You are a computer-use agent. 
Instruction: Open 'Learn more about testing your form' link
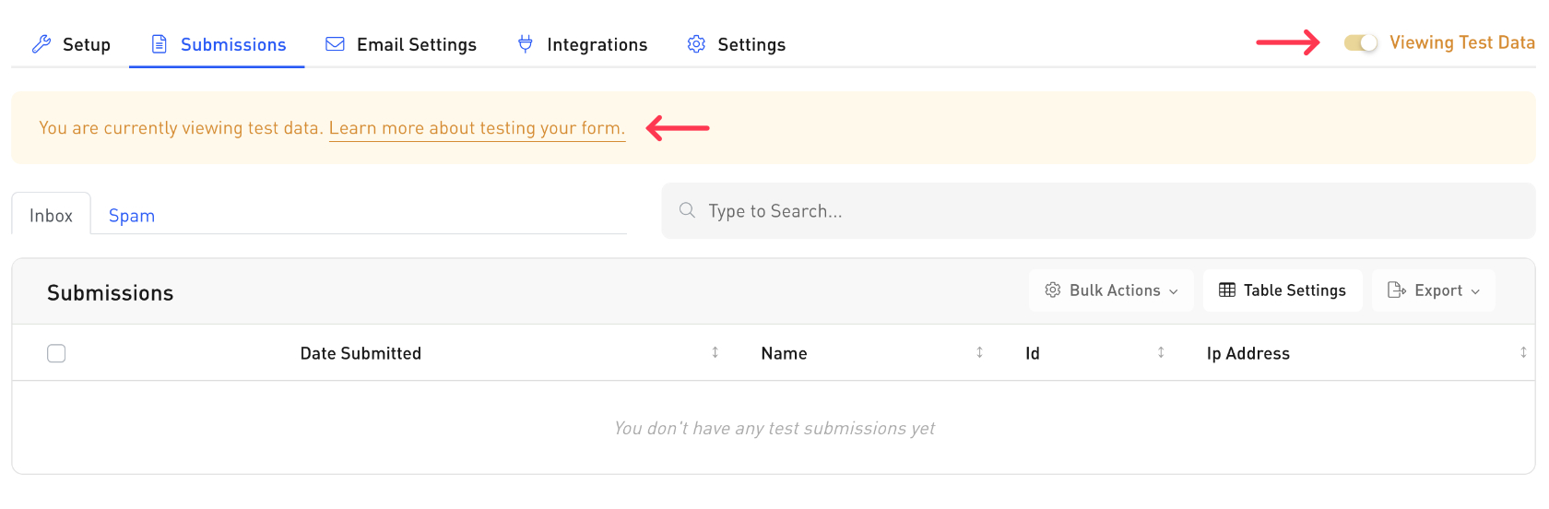tap(477, 128)
